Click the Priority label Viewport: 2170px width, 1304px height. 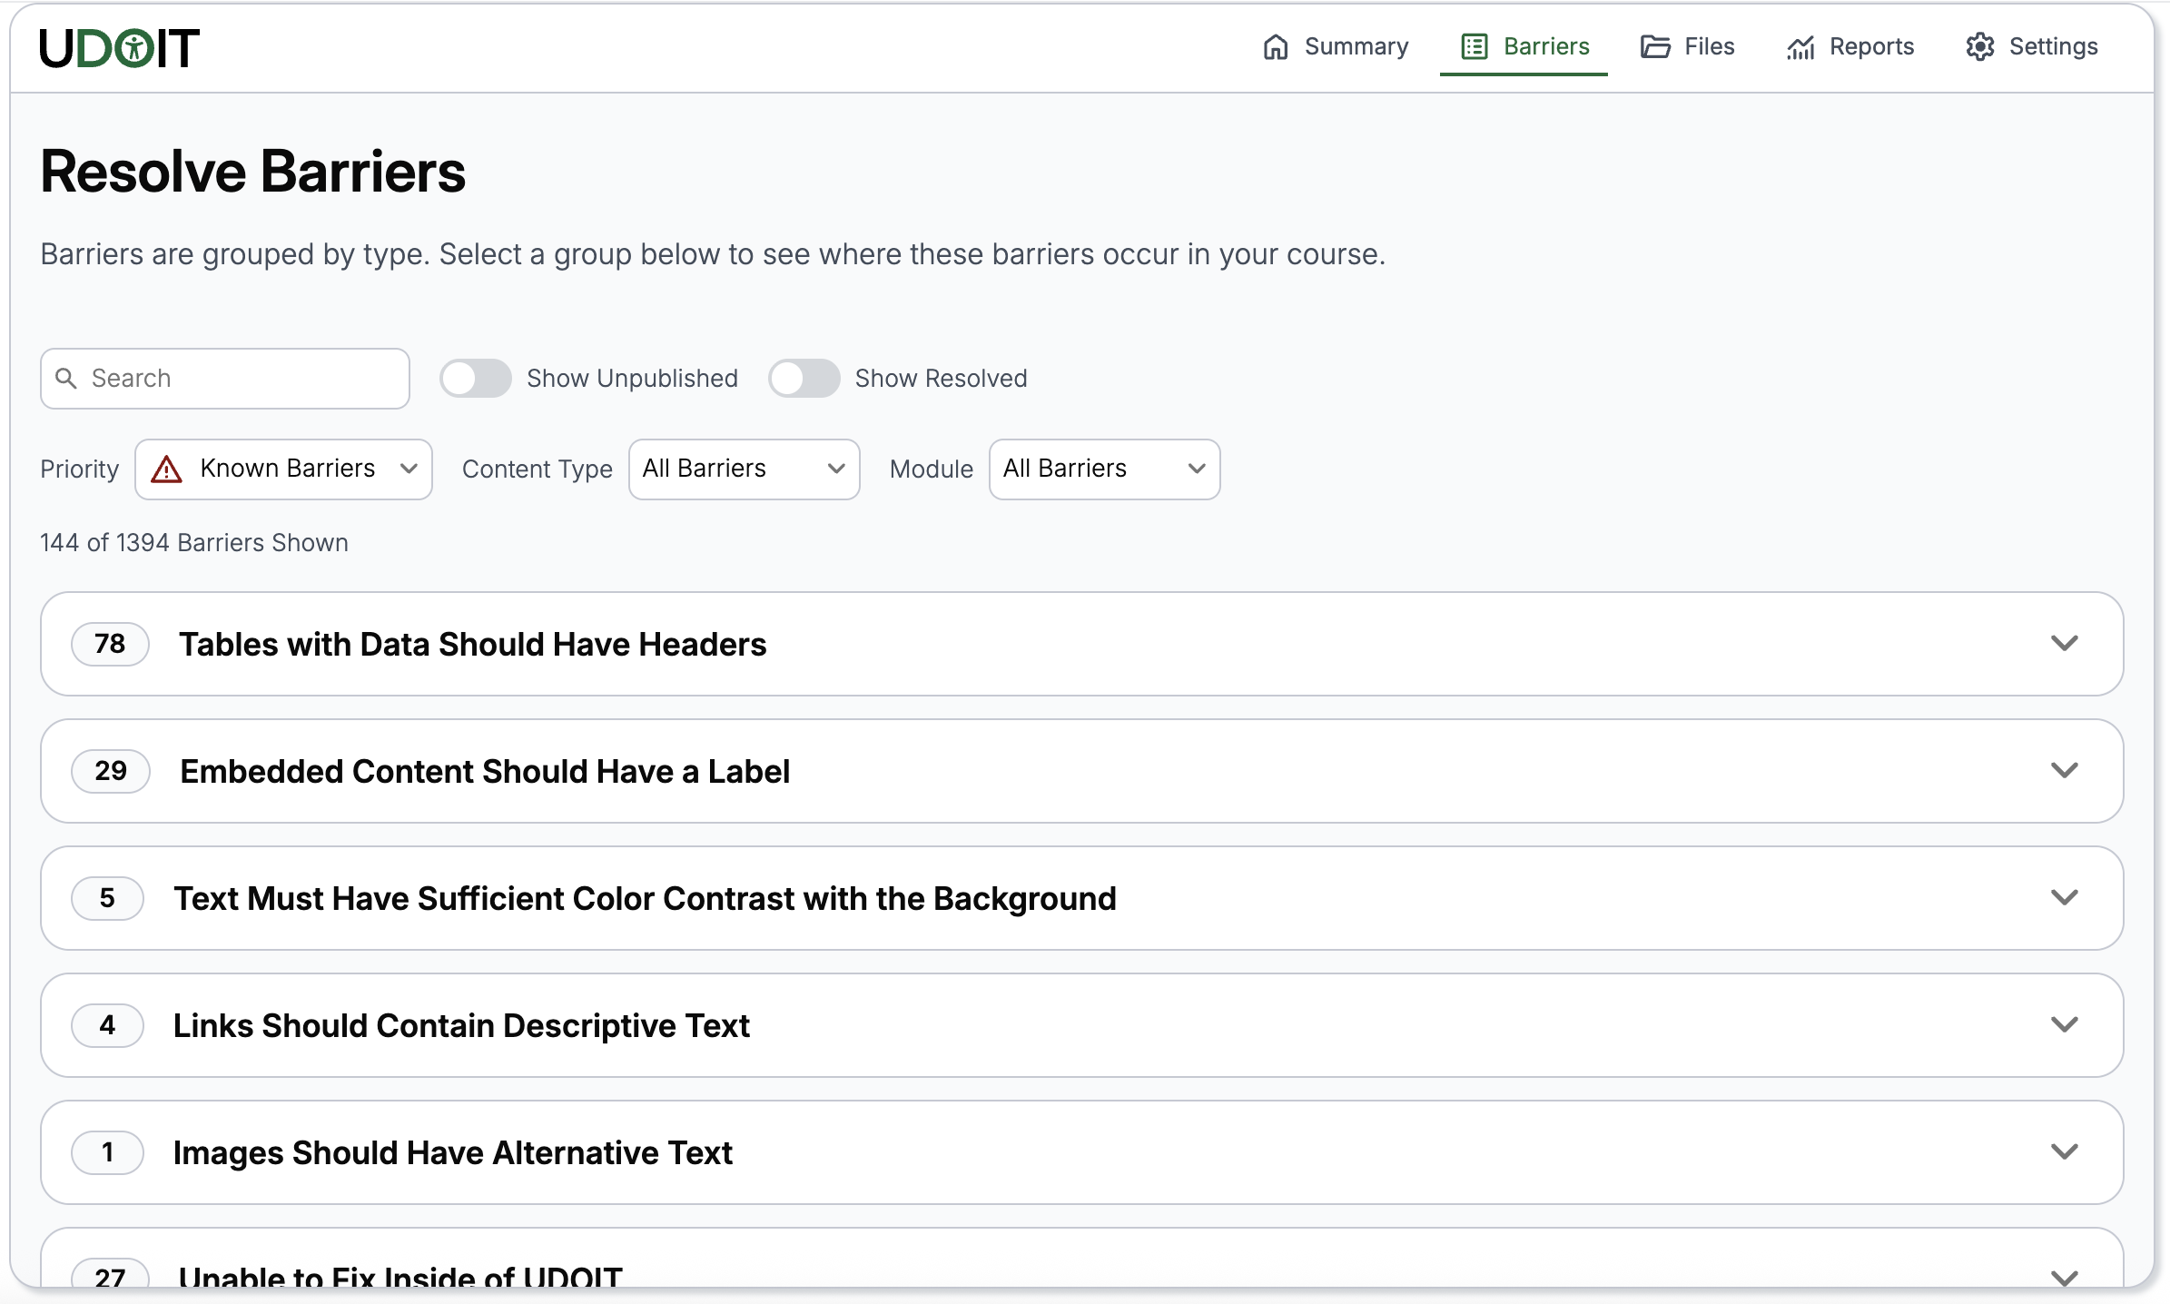(x=79, y=469)
